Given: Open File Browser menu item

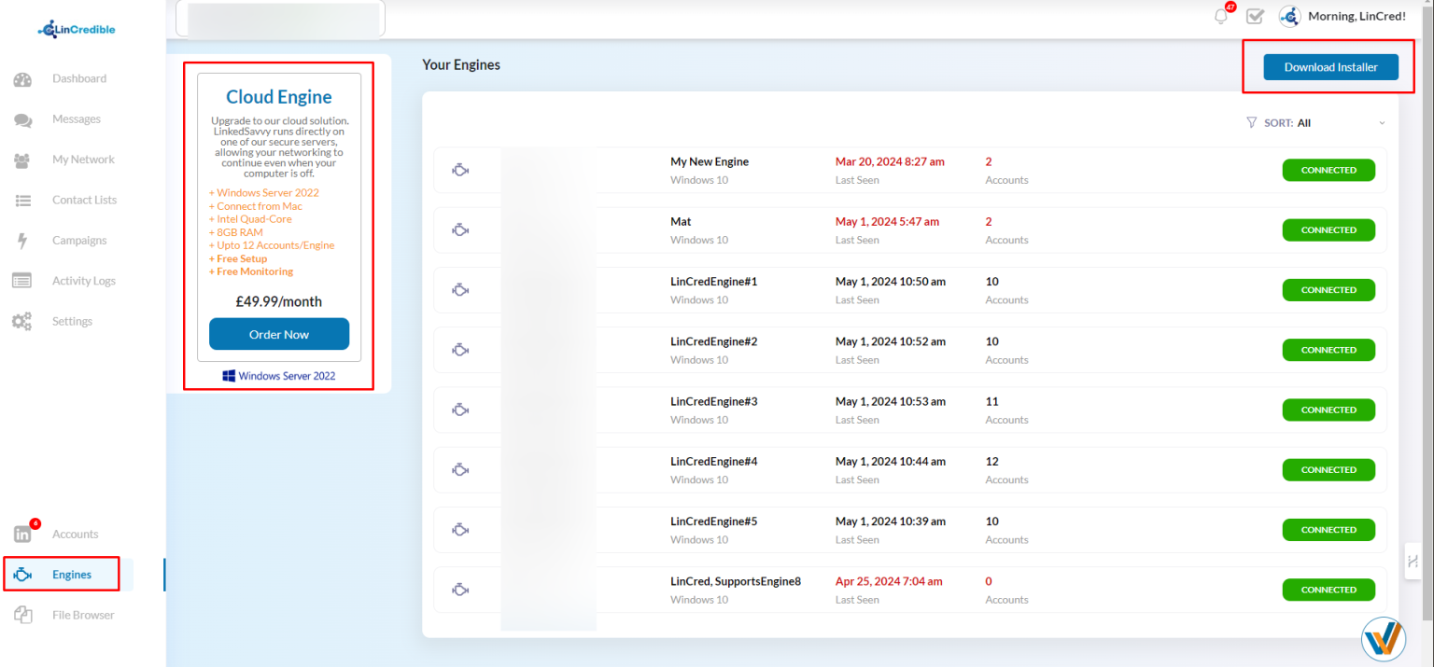Looking at the screenshot, I should pos(83,615).
